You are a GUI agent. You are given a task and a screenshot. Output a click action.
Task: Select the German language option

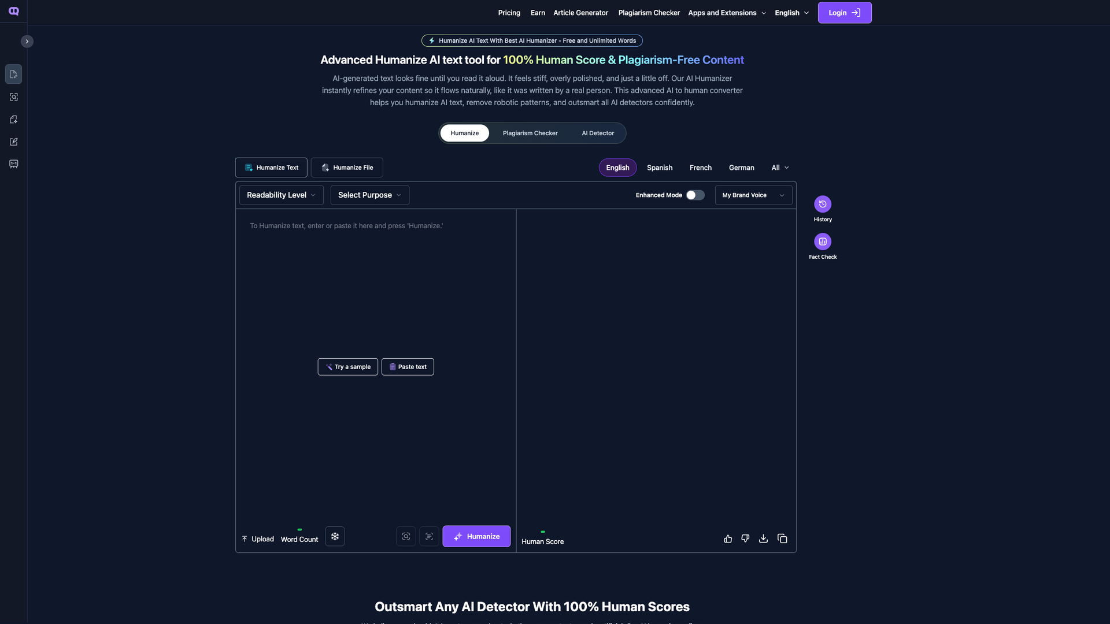(741, 167)
